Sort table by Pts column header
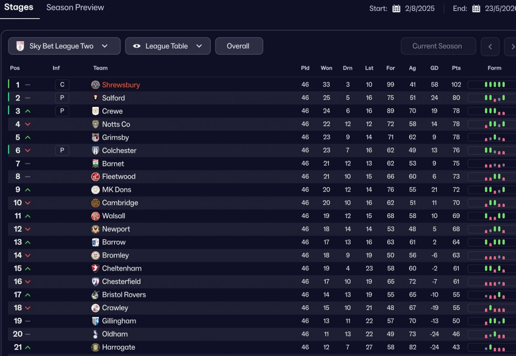This screenshot has height=356, width=516. 456,68
